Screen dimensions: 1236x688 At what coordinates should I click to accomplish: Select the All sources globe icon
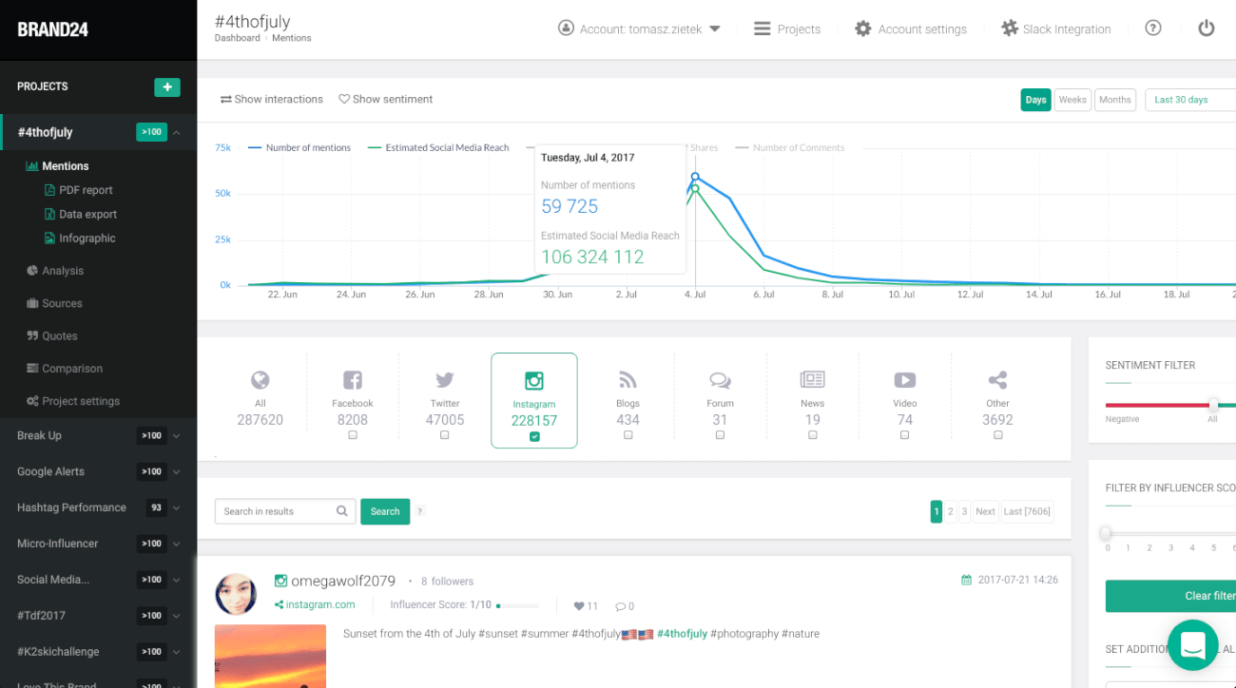(261, 380)
